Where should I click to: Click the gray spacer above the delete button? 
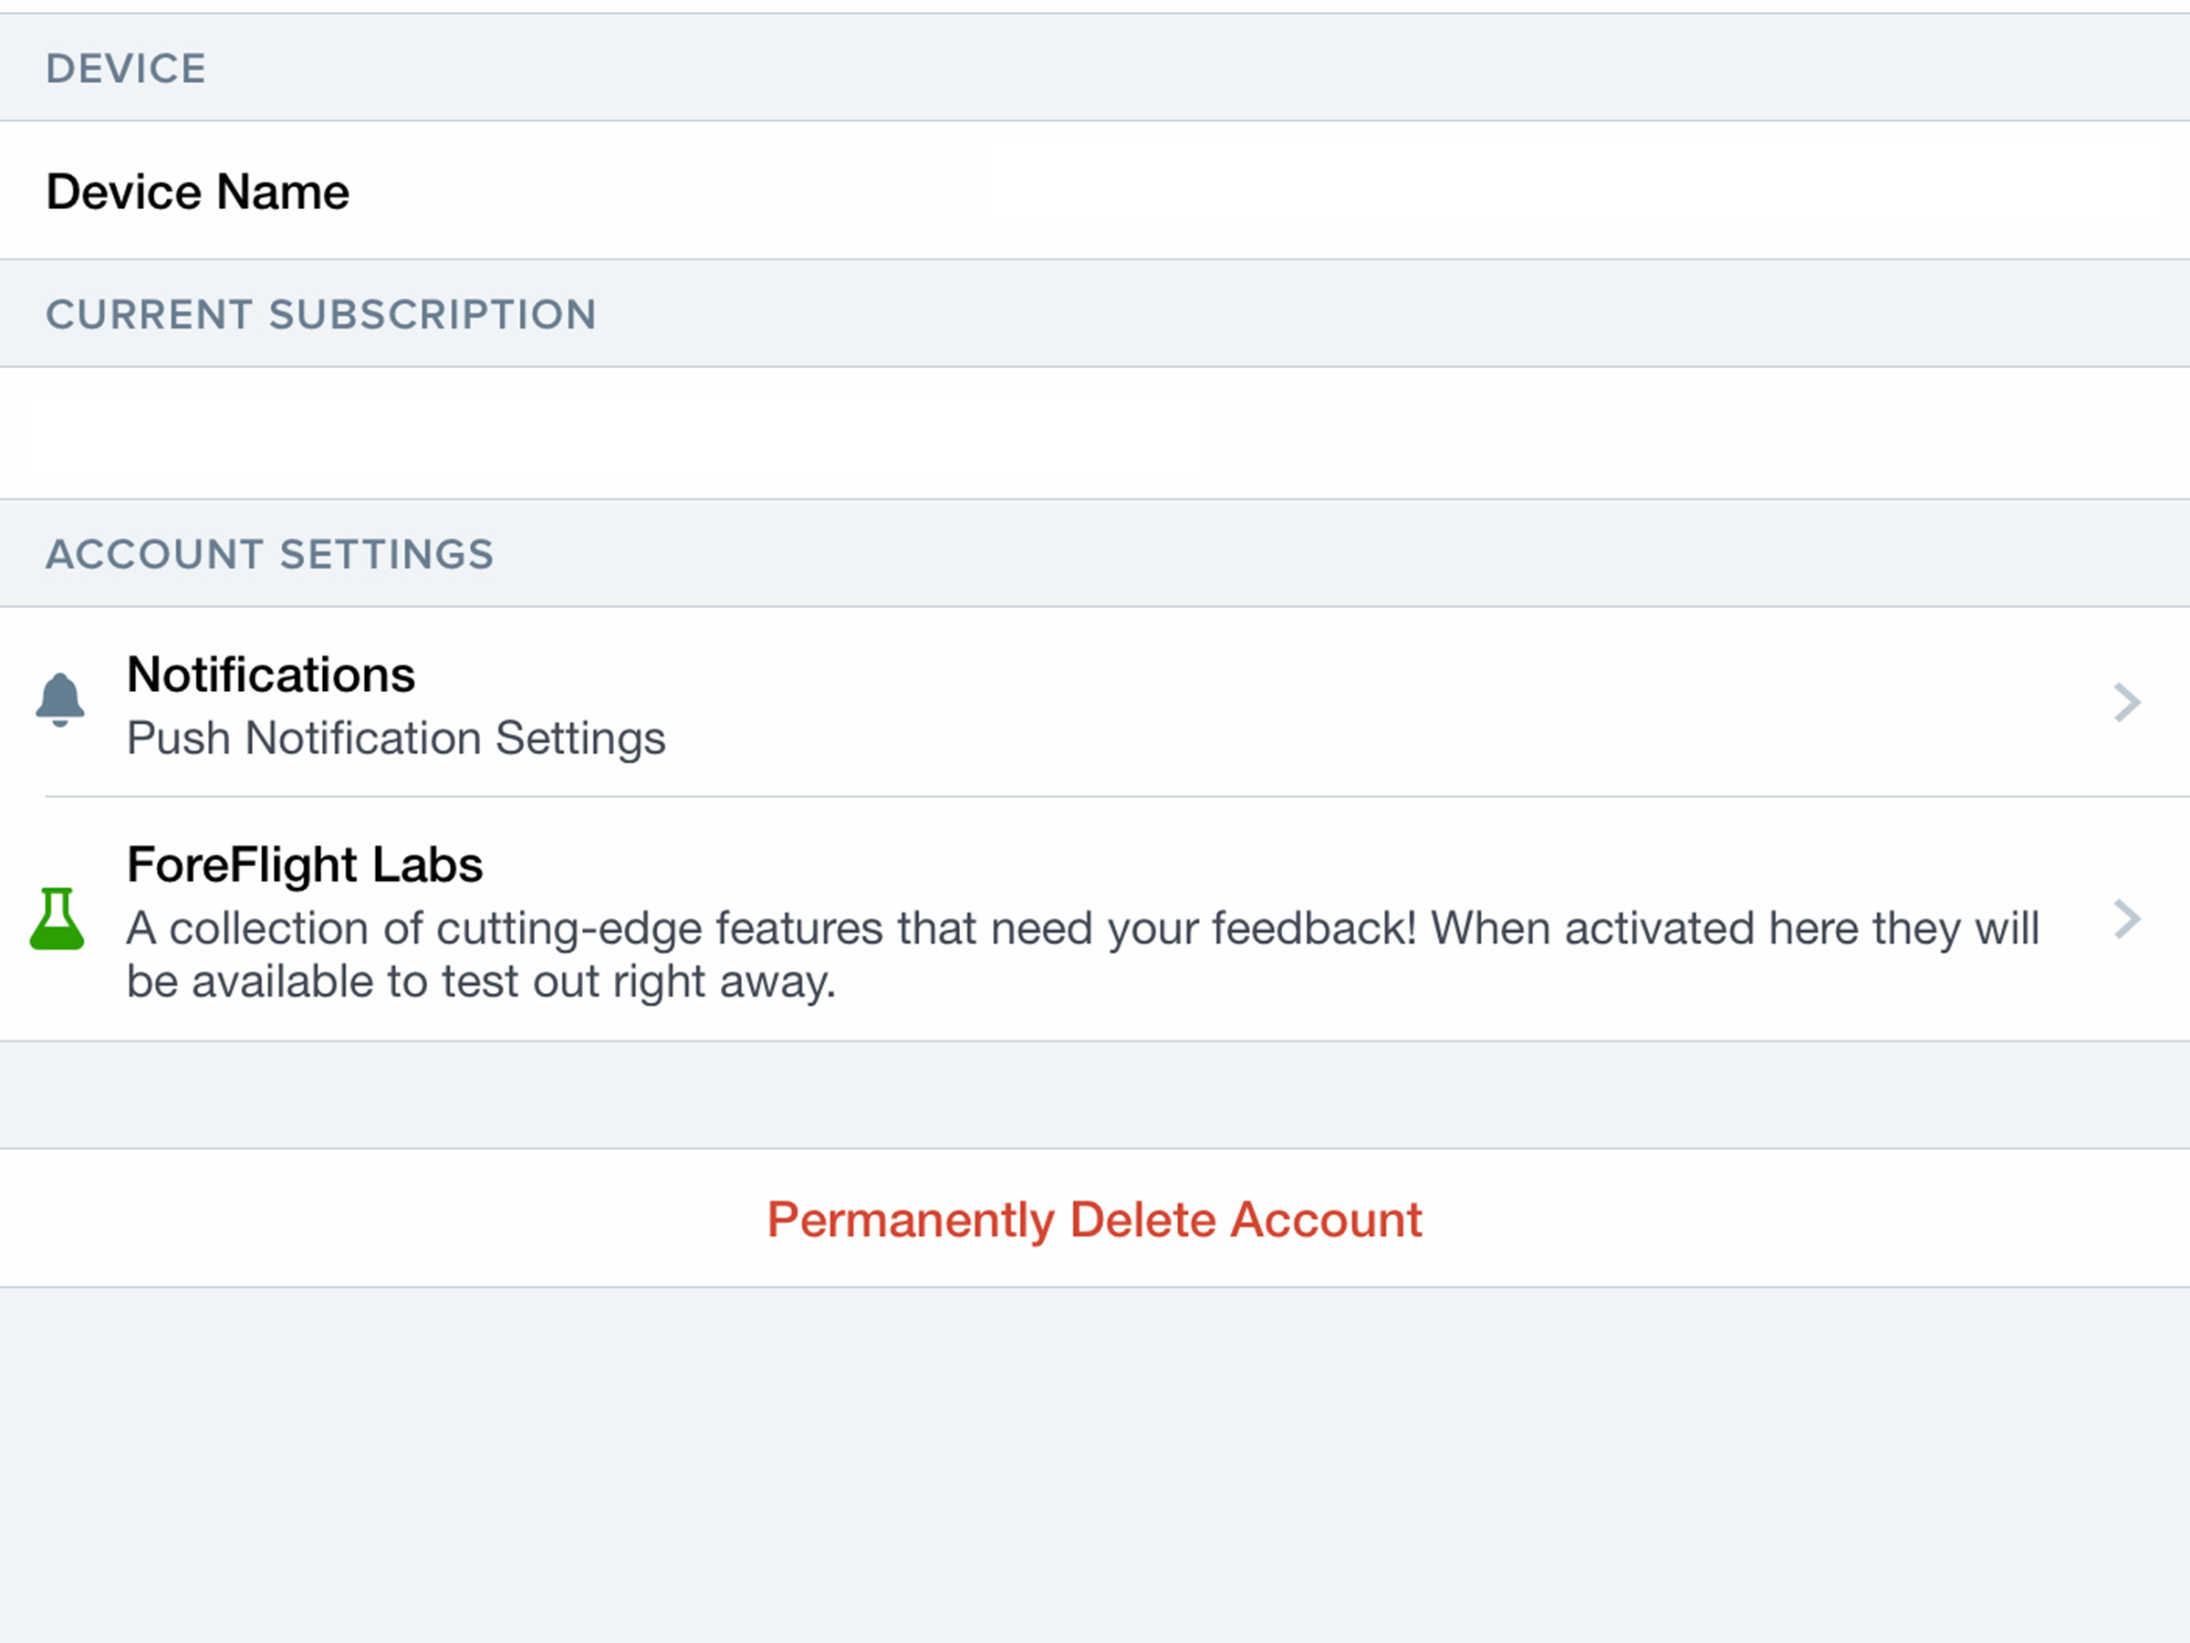(1095, 1095)
